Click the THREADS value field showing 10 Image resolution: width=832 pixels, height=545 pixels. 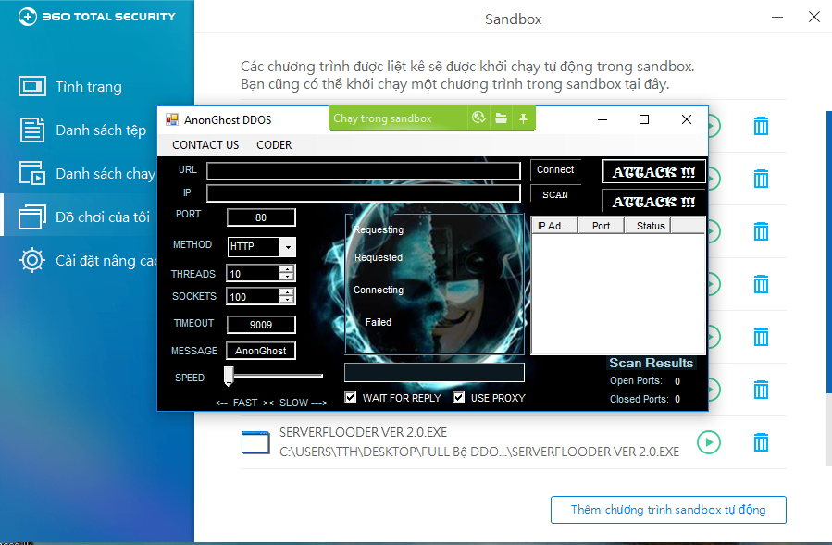tap(253, 273)
